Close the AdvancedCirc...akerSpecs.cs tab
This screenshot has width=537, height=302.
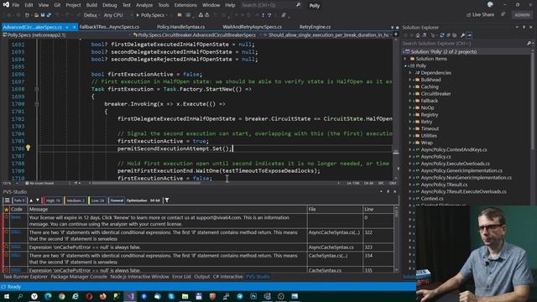(x=74, y=27)
